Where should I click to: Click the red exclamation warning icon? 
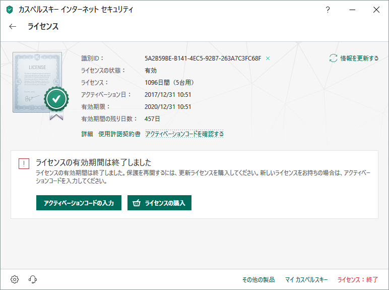24,164
